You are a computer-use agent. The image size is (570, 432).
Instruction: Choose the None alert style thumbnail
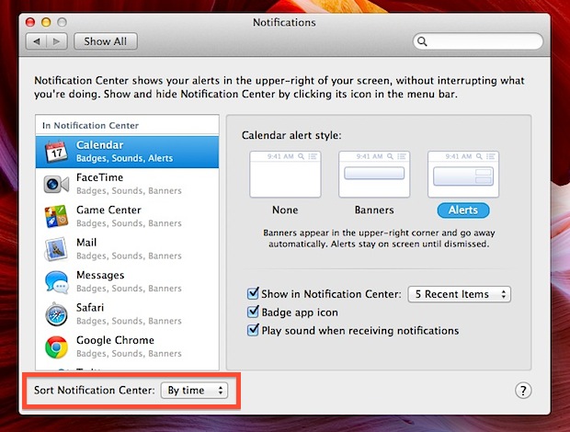(285, 175)
